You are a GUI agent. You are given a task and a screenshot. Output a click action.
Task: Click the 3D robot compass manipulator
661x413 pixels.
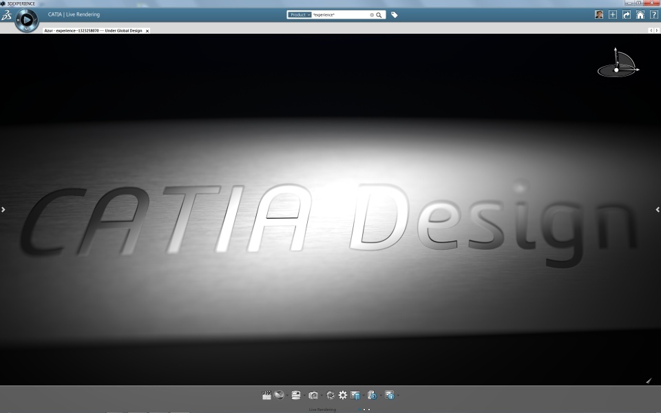tap(618, 63)
